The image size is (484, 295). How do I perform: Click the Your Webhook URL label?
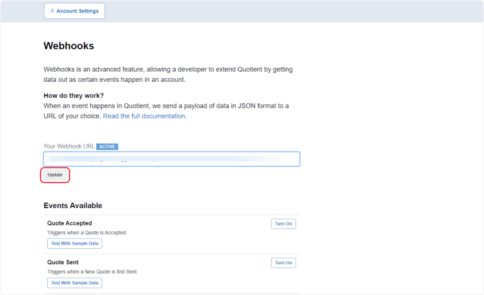pos(69,146)
